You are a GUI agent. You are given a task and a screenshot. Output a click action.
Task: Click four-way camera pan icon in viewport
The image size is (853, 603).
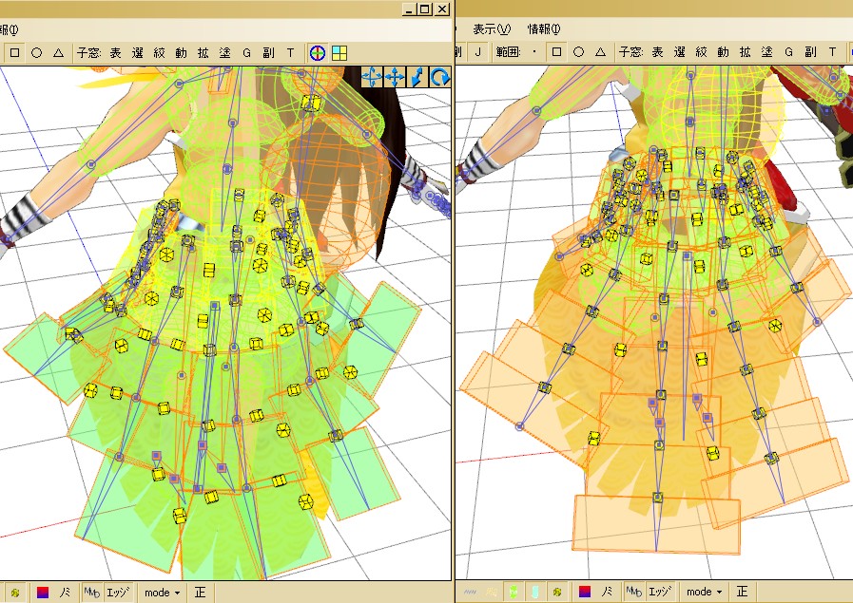pyautogui.click(x=395, y=77)
